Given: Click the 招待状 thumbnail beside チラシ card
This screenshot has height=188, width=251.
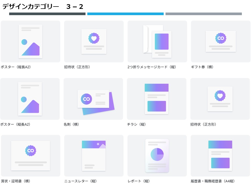Looking at the screenshot, I should pos(220,99).
